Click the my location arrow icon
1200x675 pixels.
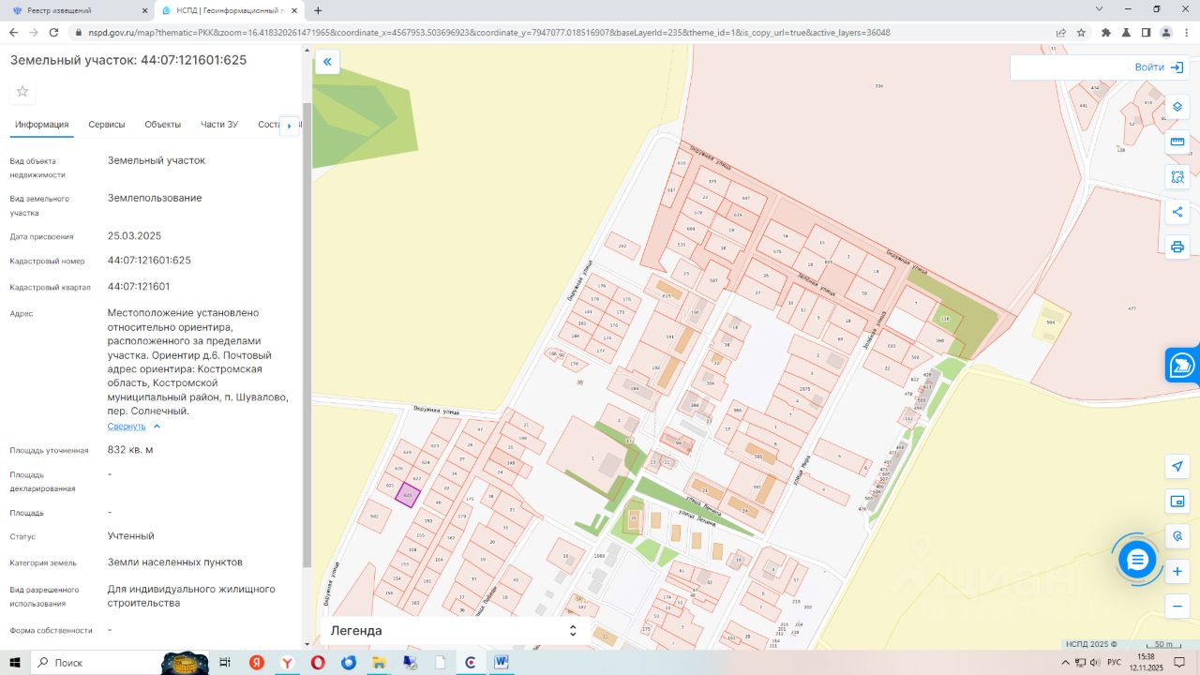pos(1177,467)
